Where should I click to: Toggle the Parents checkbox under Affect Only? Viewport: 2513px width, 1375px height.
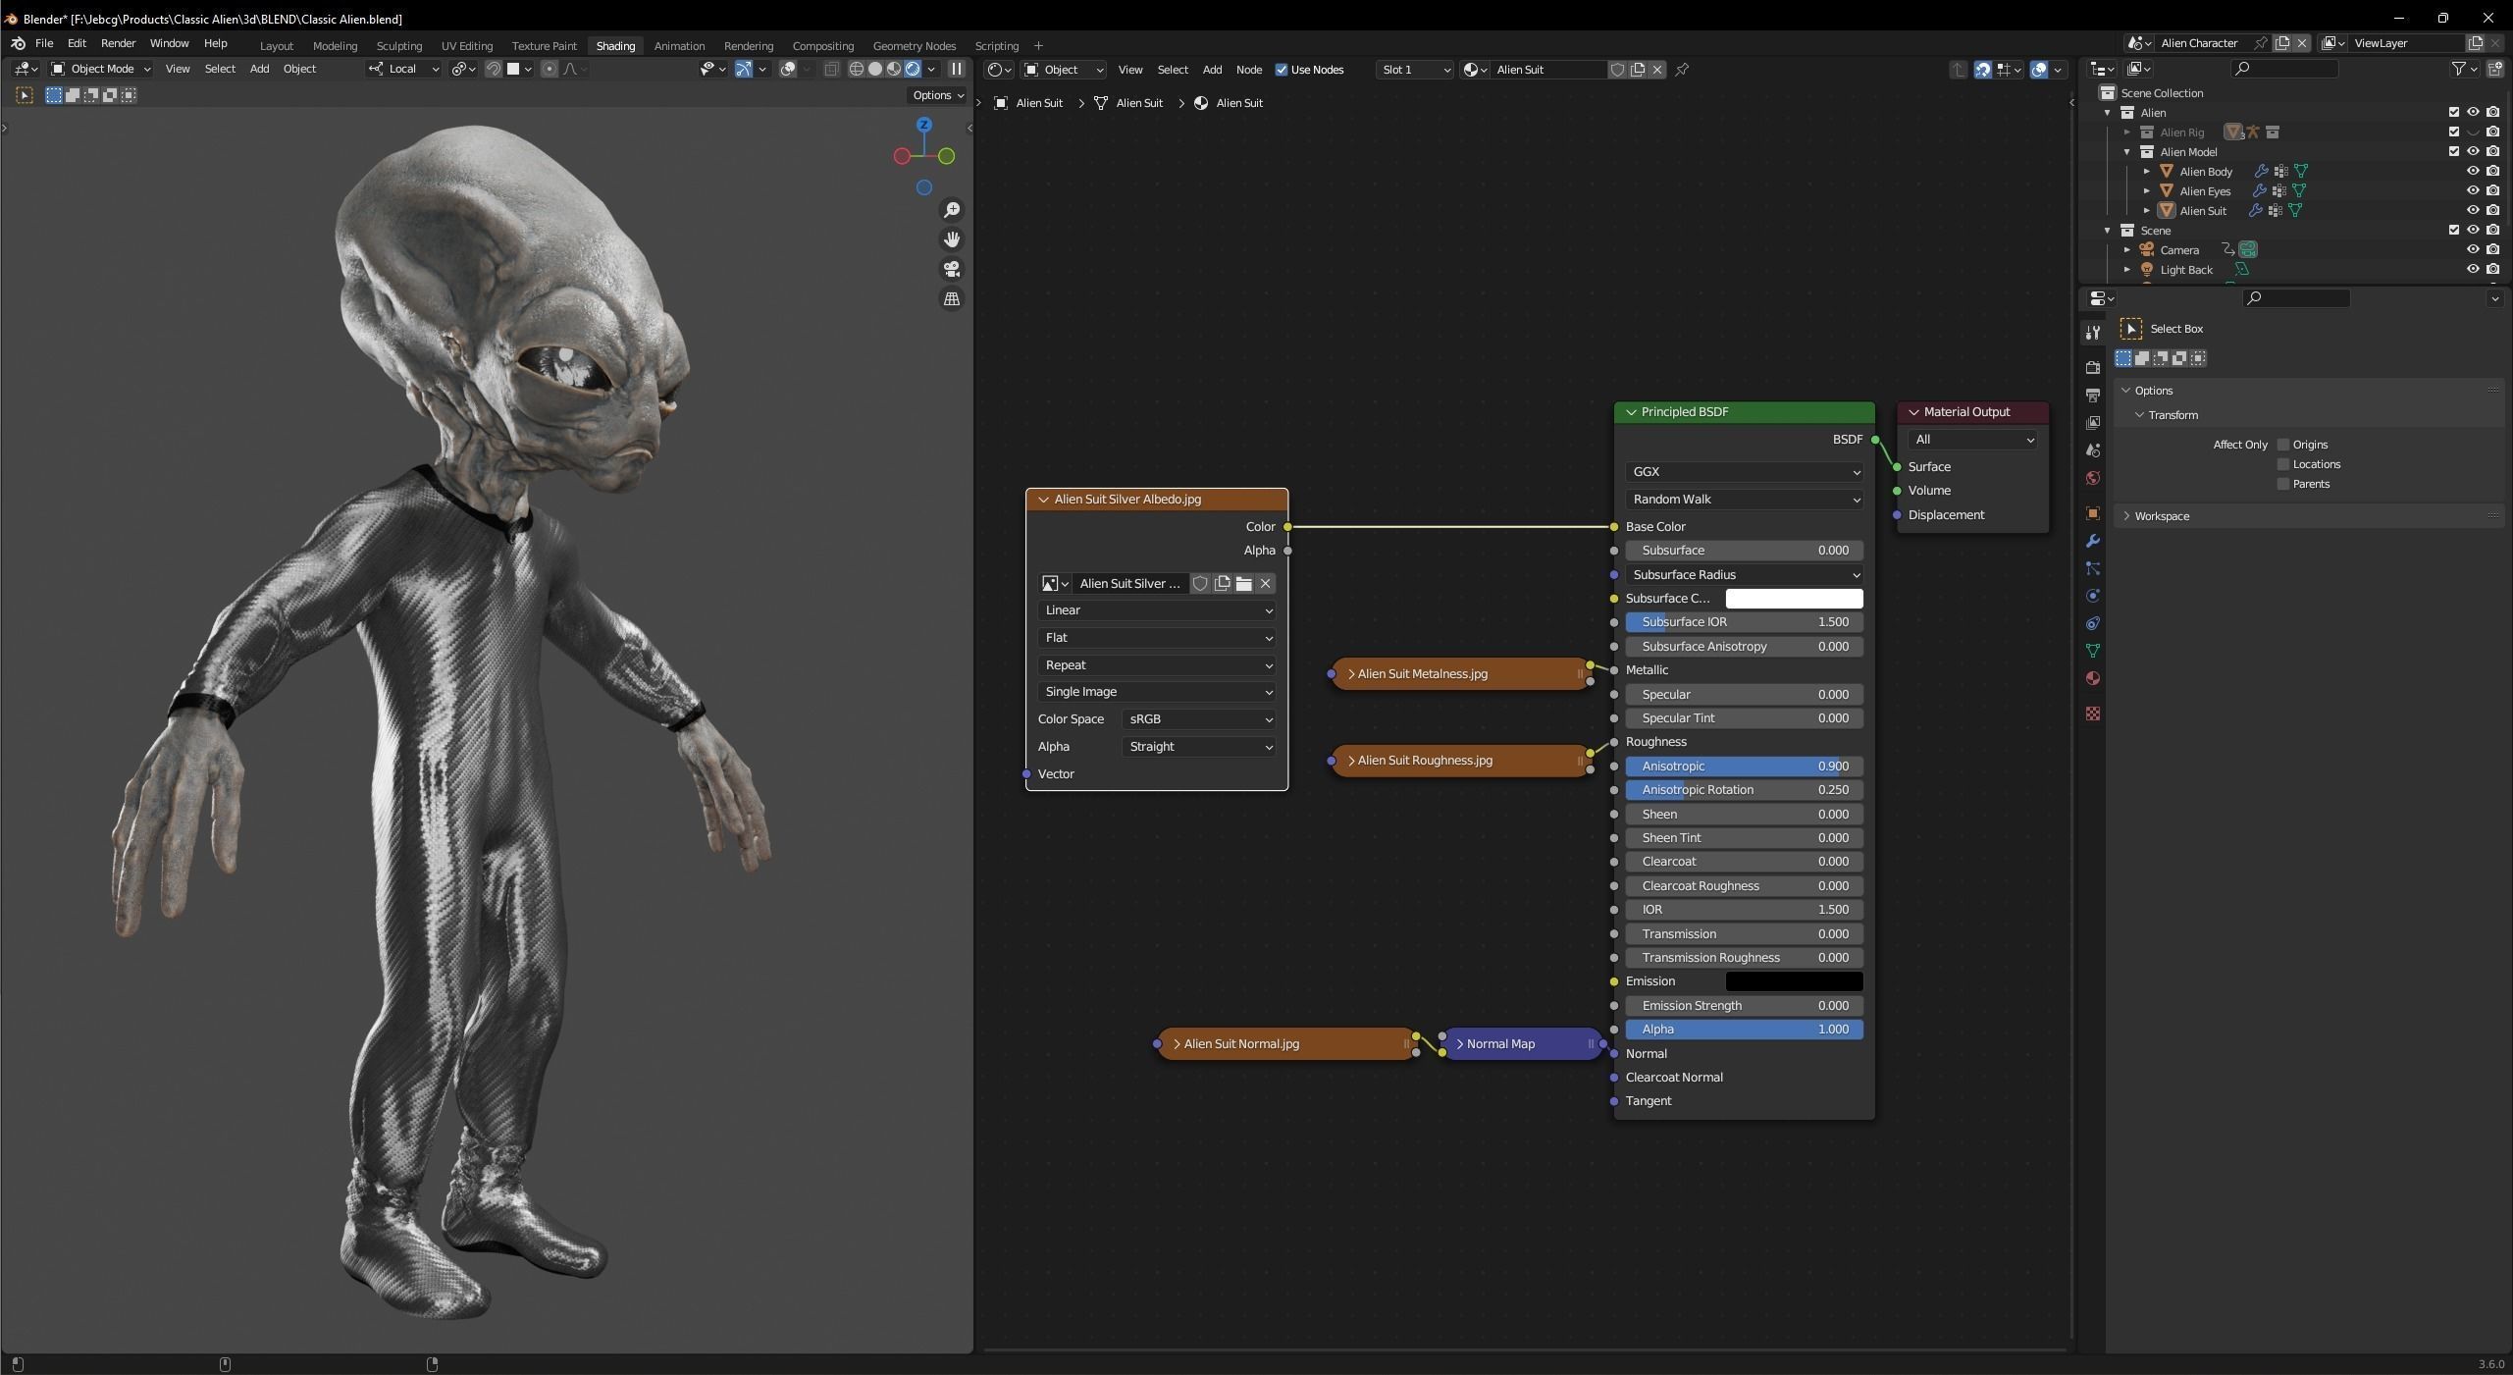(2283, 484)
